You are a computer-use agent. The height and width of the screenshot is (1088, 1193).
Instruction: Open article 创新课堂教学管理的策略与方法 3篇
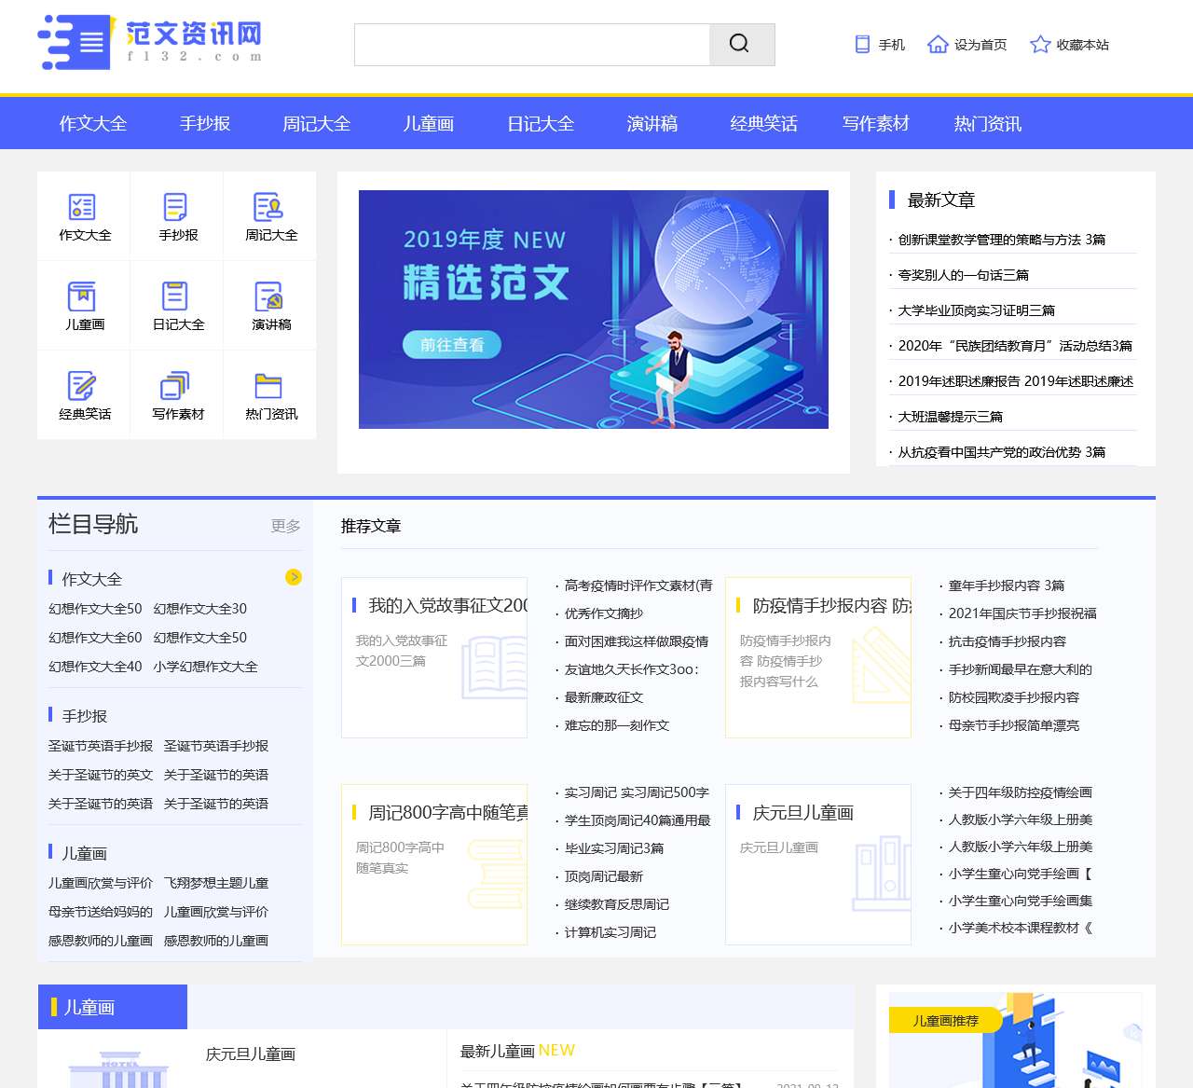tap(1002, 240)
